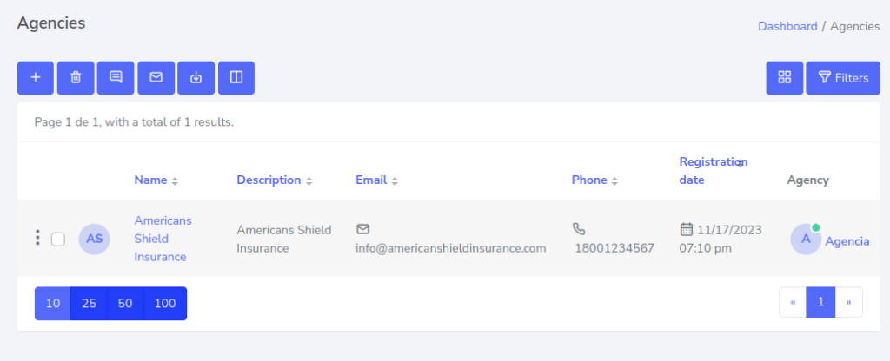Click the envelope email icon button

(x=156, y=78)
